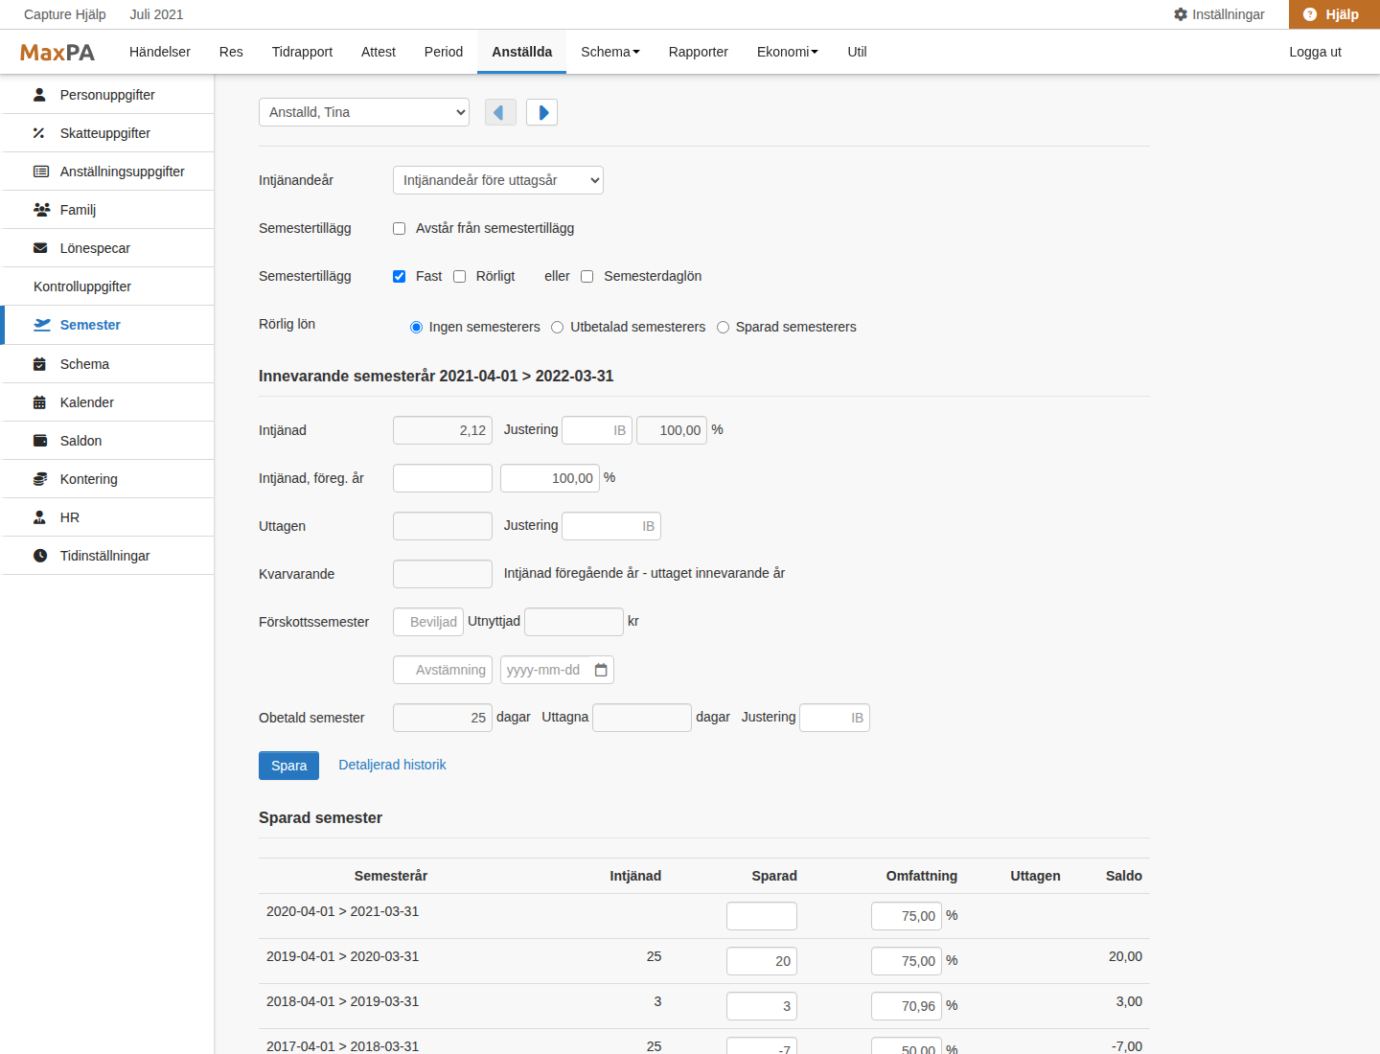
Task: Click the Personuppgifter person icon
Action: click(40, 95)
